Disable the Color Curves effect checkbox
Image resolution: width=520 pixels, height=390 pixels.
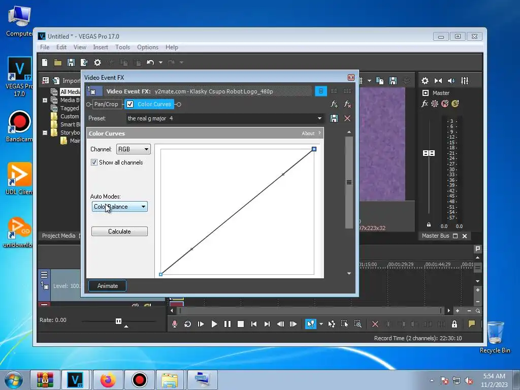[130, 104]
